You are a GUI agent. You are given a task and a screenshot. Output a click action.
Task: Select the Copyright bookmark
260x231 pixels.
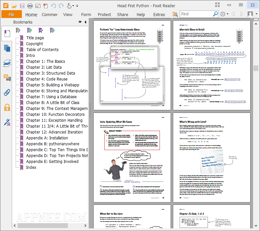[x=35, y=44]
